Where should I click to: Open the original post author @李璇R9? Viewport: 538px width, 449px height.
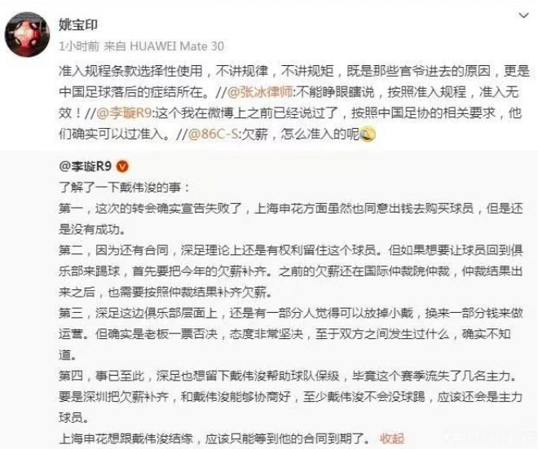(x=86, y=166)
